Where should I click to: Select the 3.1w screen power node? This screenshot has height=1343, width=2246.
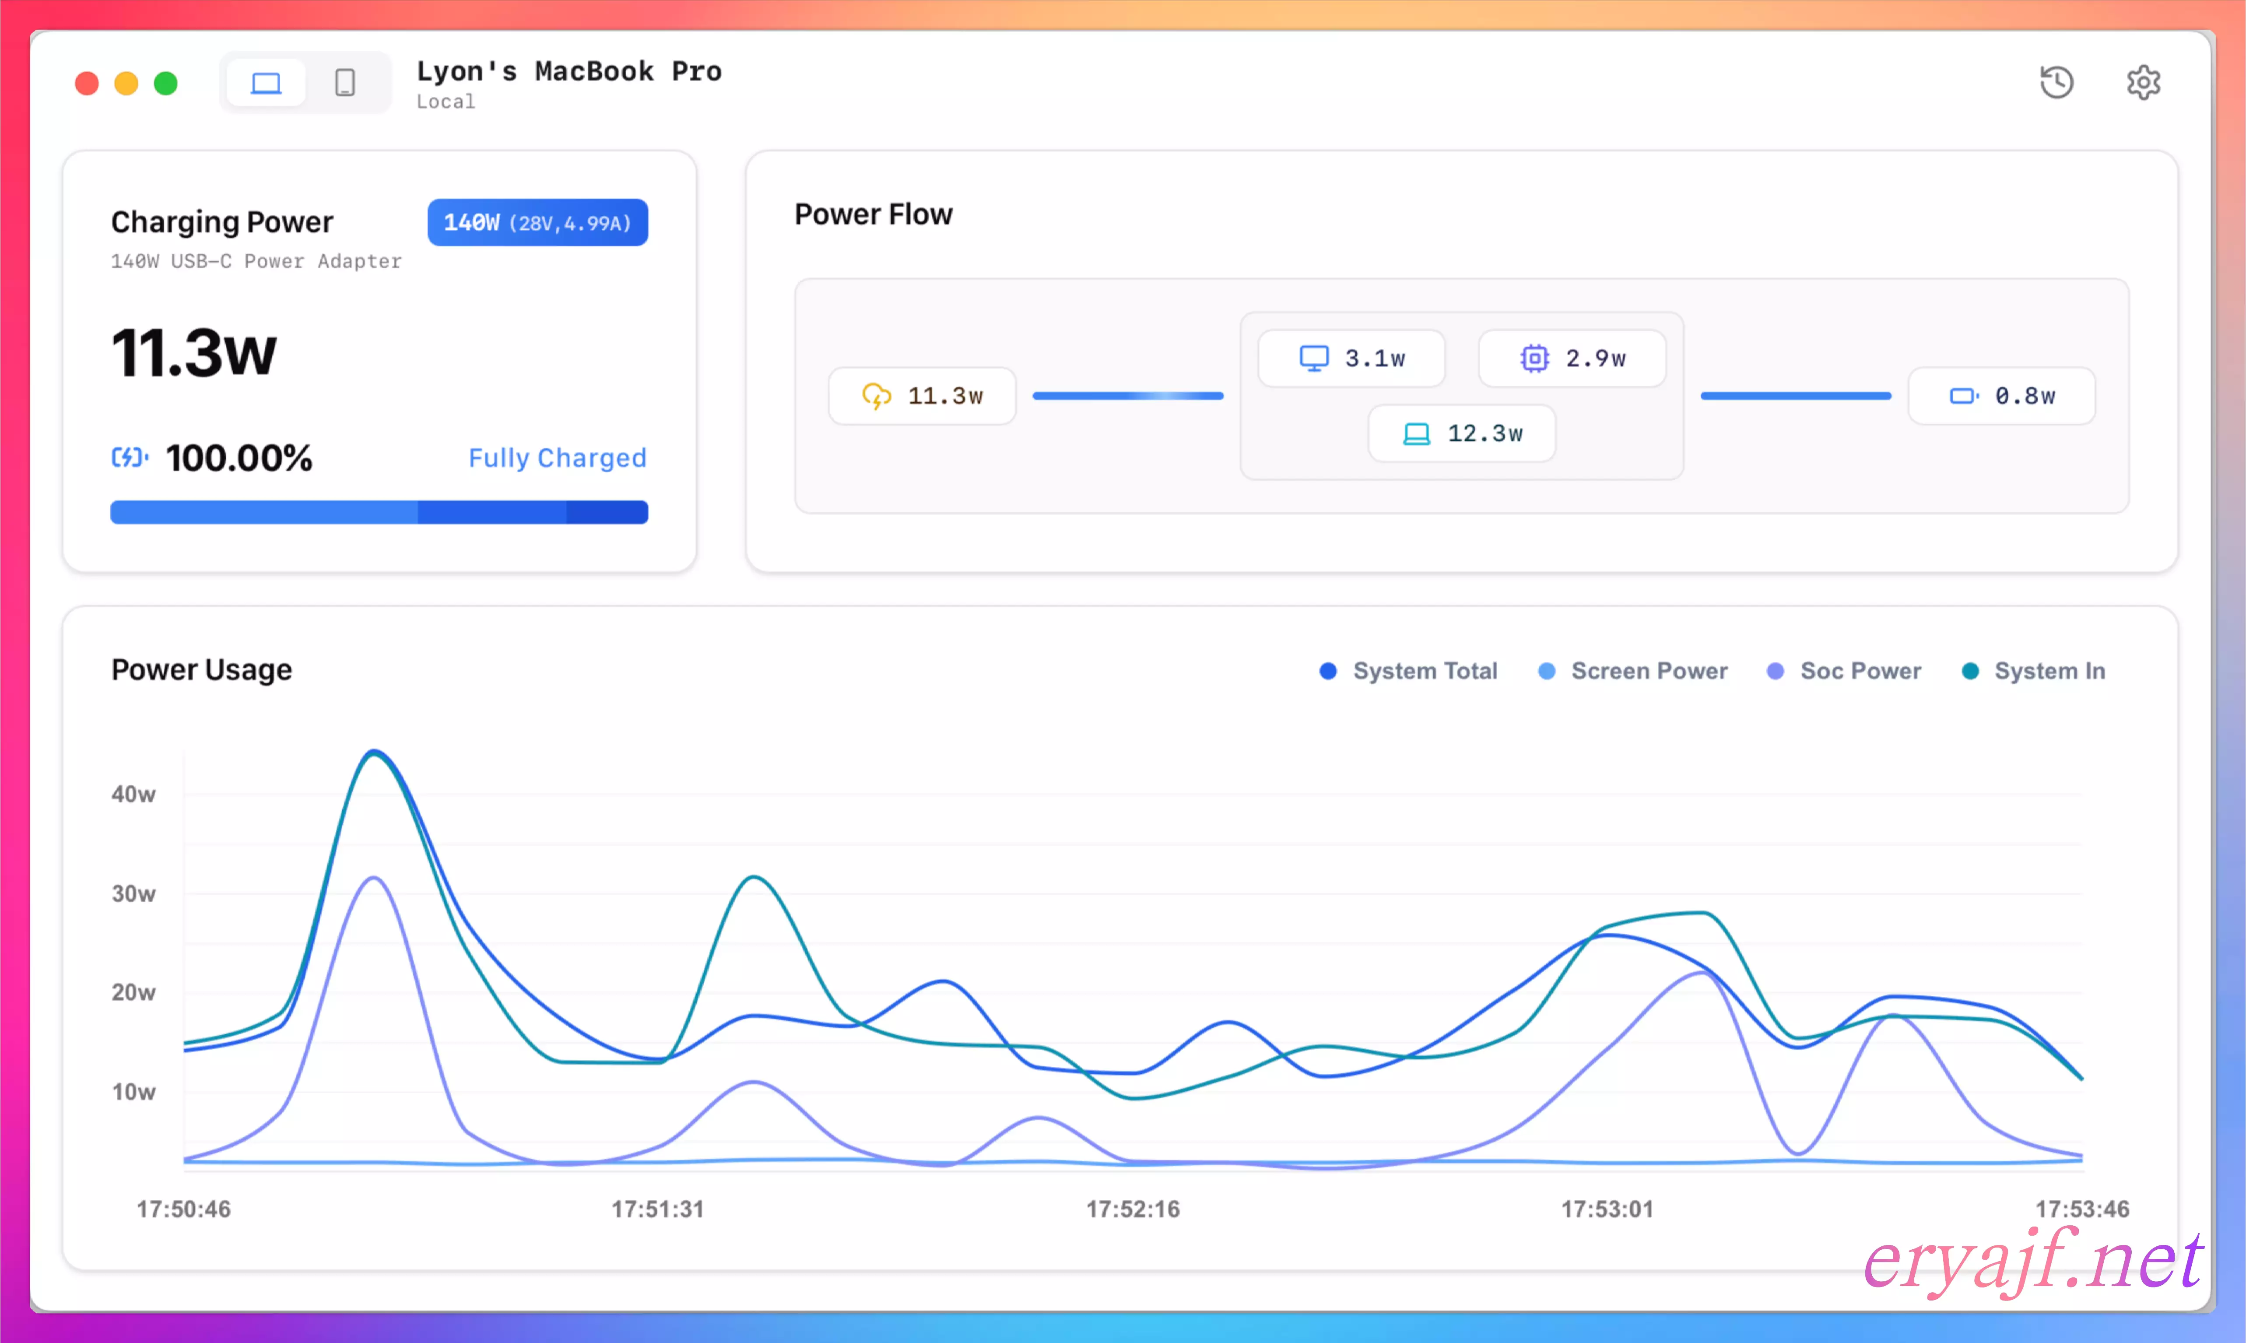(1351, 359)
